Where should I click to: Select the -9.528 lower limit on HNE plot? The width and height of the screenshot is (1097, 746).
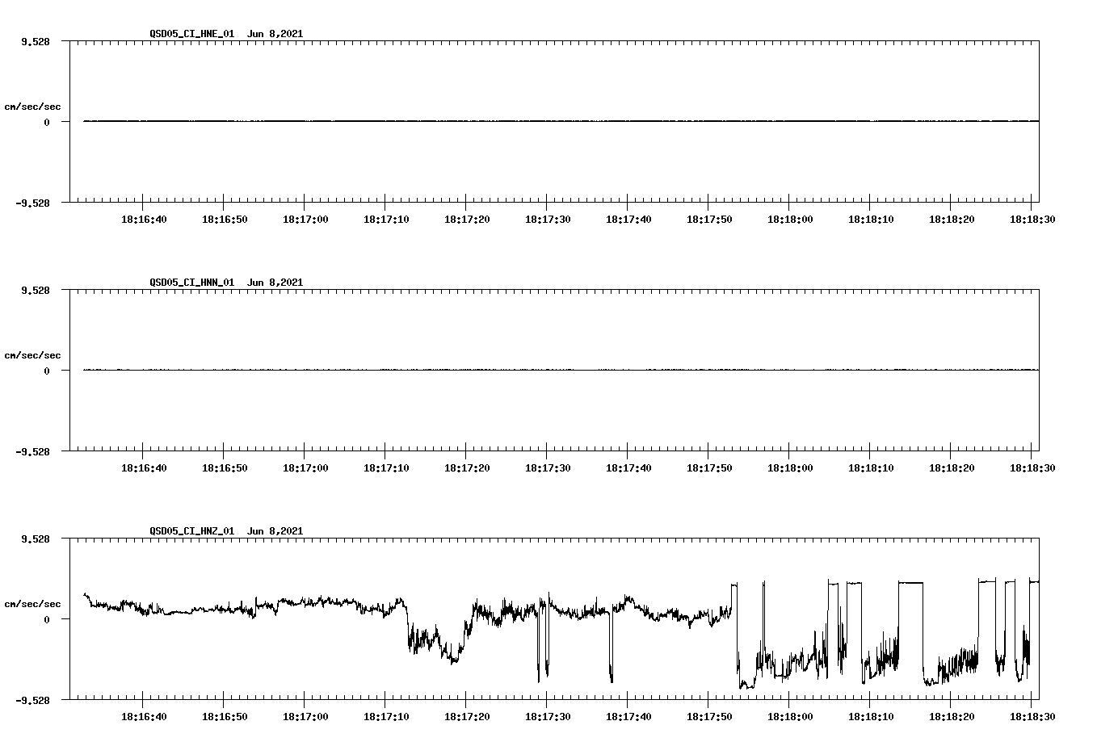coord(33,203)
